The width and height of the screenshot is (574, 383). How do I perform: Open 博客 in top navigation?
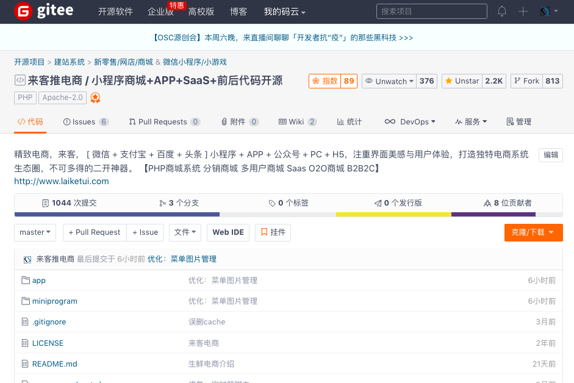[x=239, y=12]
